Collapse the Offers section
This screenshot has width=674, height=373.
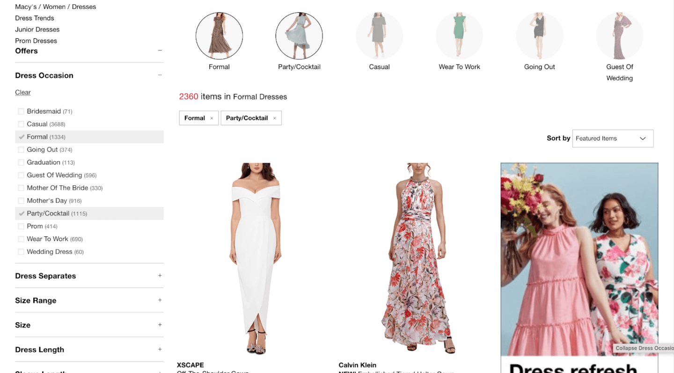click(160, 51)
